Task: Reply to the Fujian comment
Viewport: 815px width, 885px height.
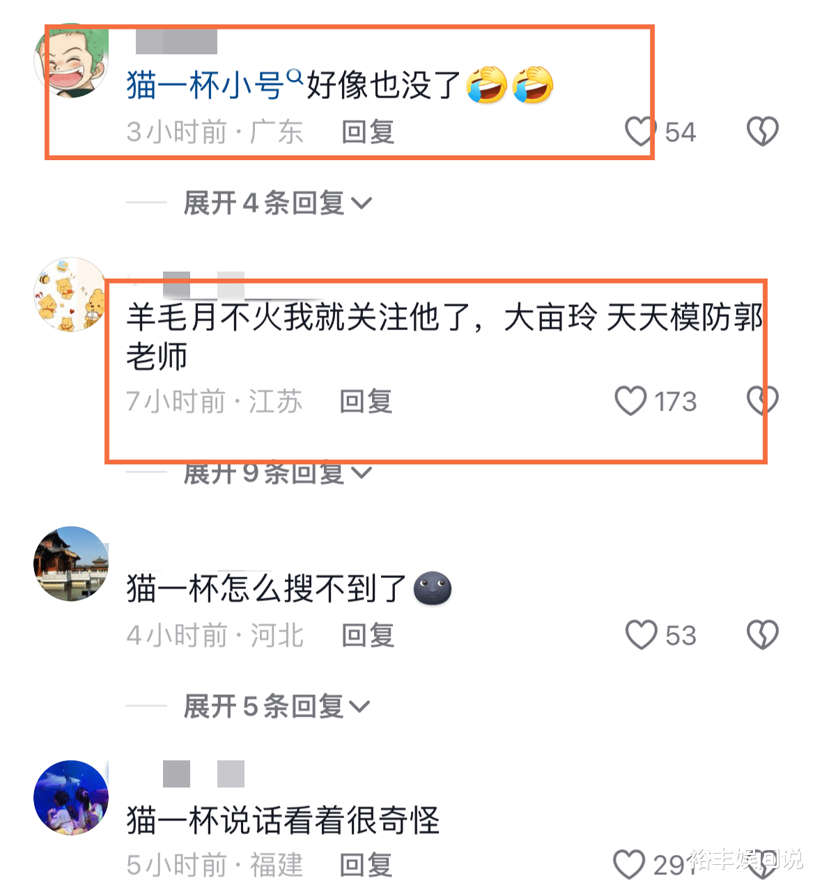Action: 366,865
